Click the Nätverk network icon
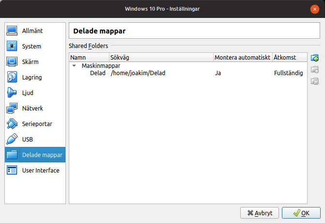Image resolution: width=325 pixels, height=223 pixels. (12, 108)
